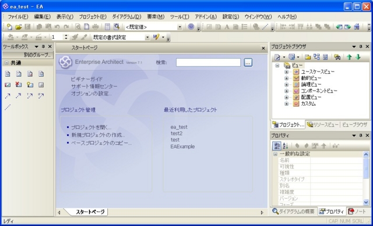Image resolution: width=373 pixels, height=226 pixels.
Task: Expand the コンポーネントビュー tree node
Action: coord(286,91)
